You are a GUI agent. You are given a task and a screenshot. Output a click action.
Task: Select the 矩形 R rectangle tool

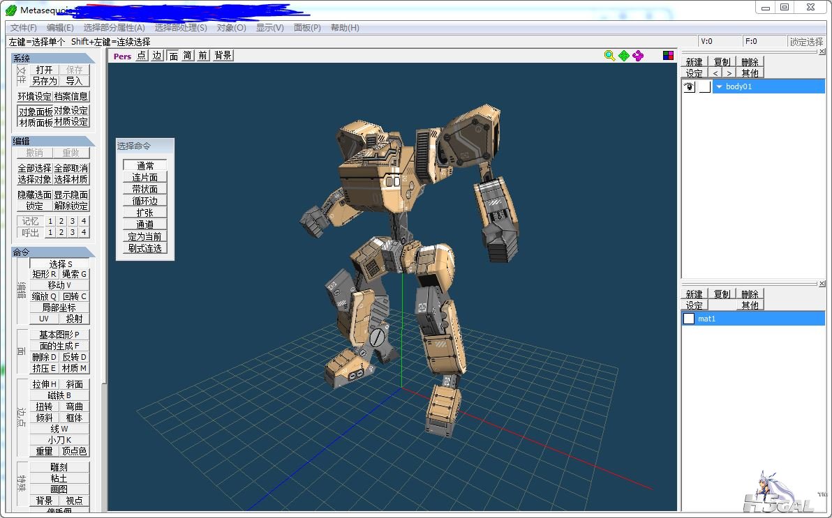(44, 274)
